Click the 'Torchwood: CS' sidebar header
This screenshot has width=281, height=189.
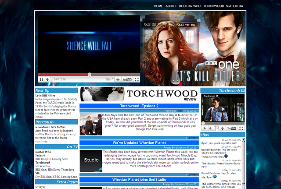tap(223, 90)
